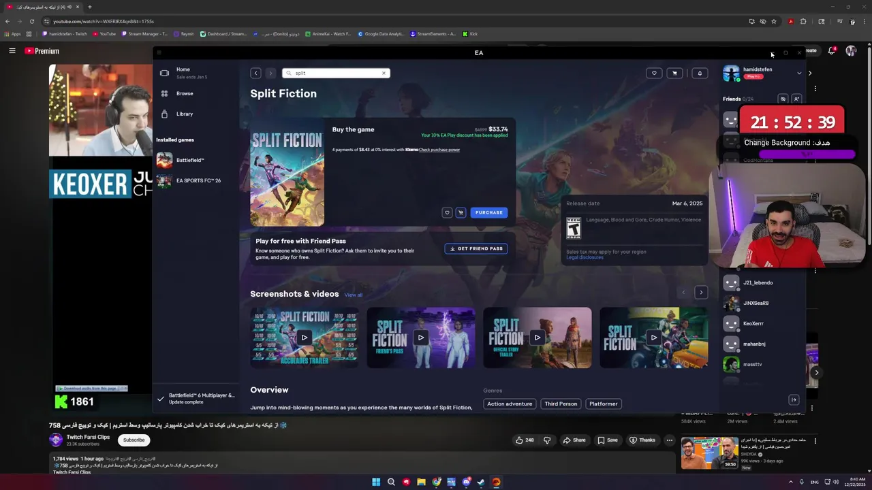Image resolution: width=872 pixels, height=490 pixels.
Task: Clear the 'split' search text
Action: (384, 73)
